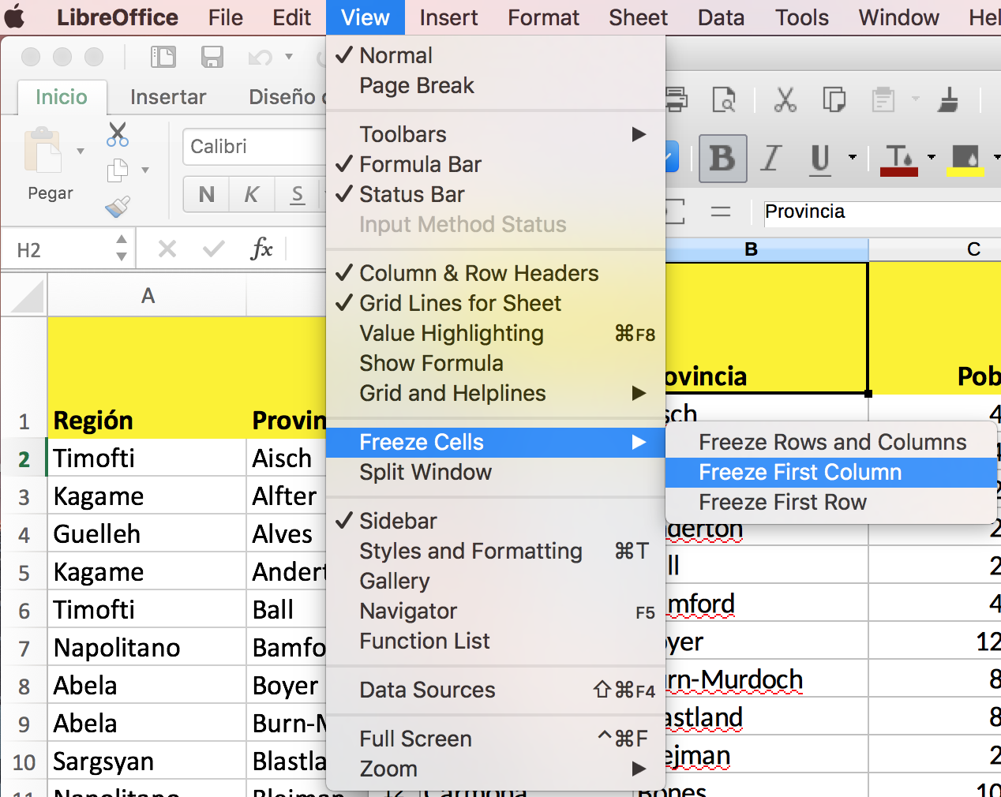1001x797 pixels.
Task: Click the Copy pages icon below scissors
Action: tap(118, 170)
